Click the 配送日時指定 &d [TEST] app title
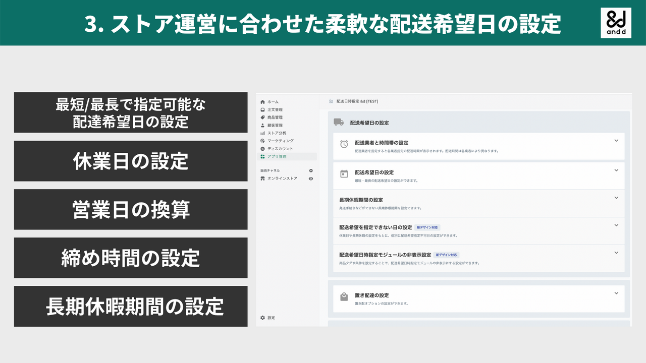This screenshot has height=363, width=646. tap(357, 101)
